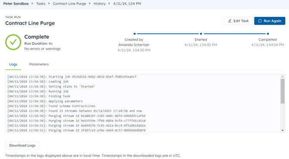The height and width of the screenshot is (159, 289).
Task: Open the Edit Task button
Action: pyautogui.click(x=238, y=21)
